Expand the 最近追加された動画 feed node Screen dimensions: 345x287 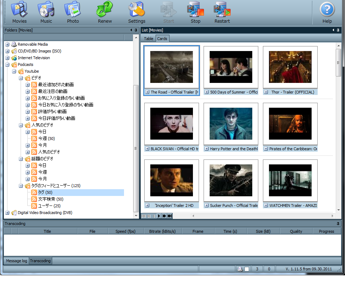tap(27, 85)
